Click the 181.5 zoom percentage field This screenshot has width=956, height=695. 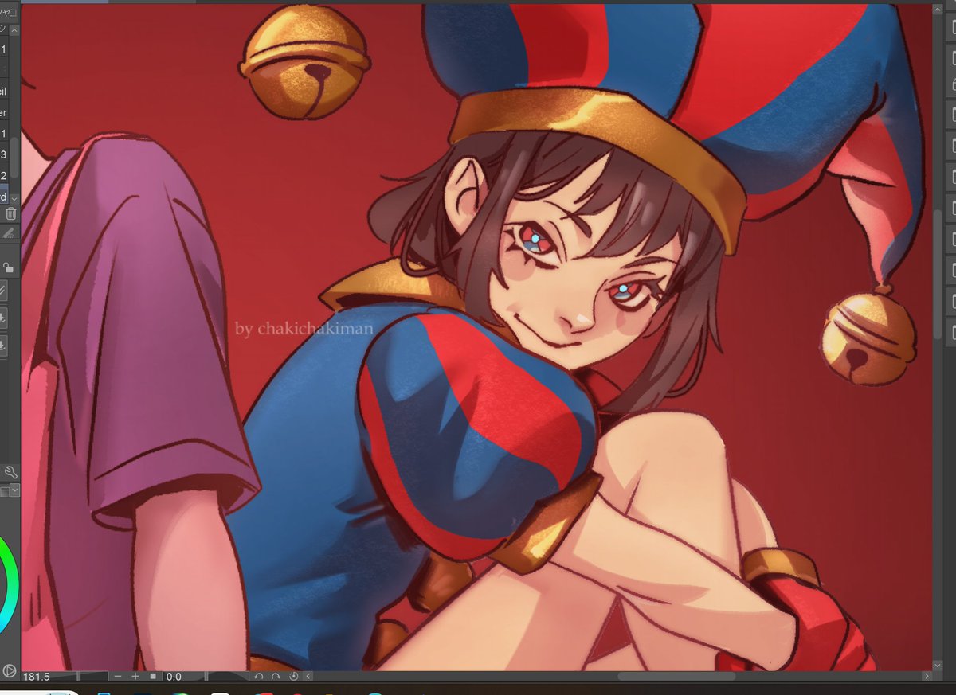49,677
